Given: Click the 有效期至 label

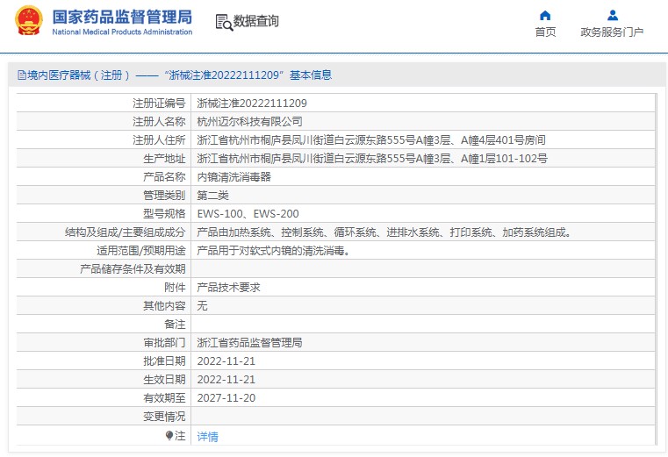Looking at the screenshot, I should click(164, 398).
